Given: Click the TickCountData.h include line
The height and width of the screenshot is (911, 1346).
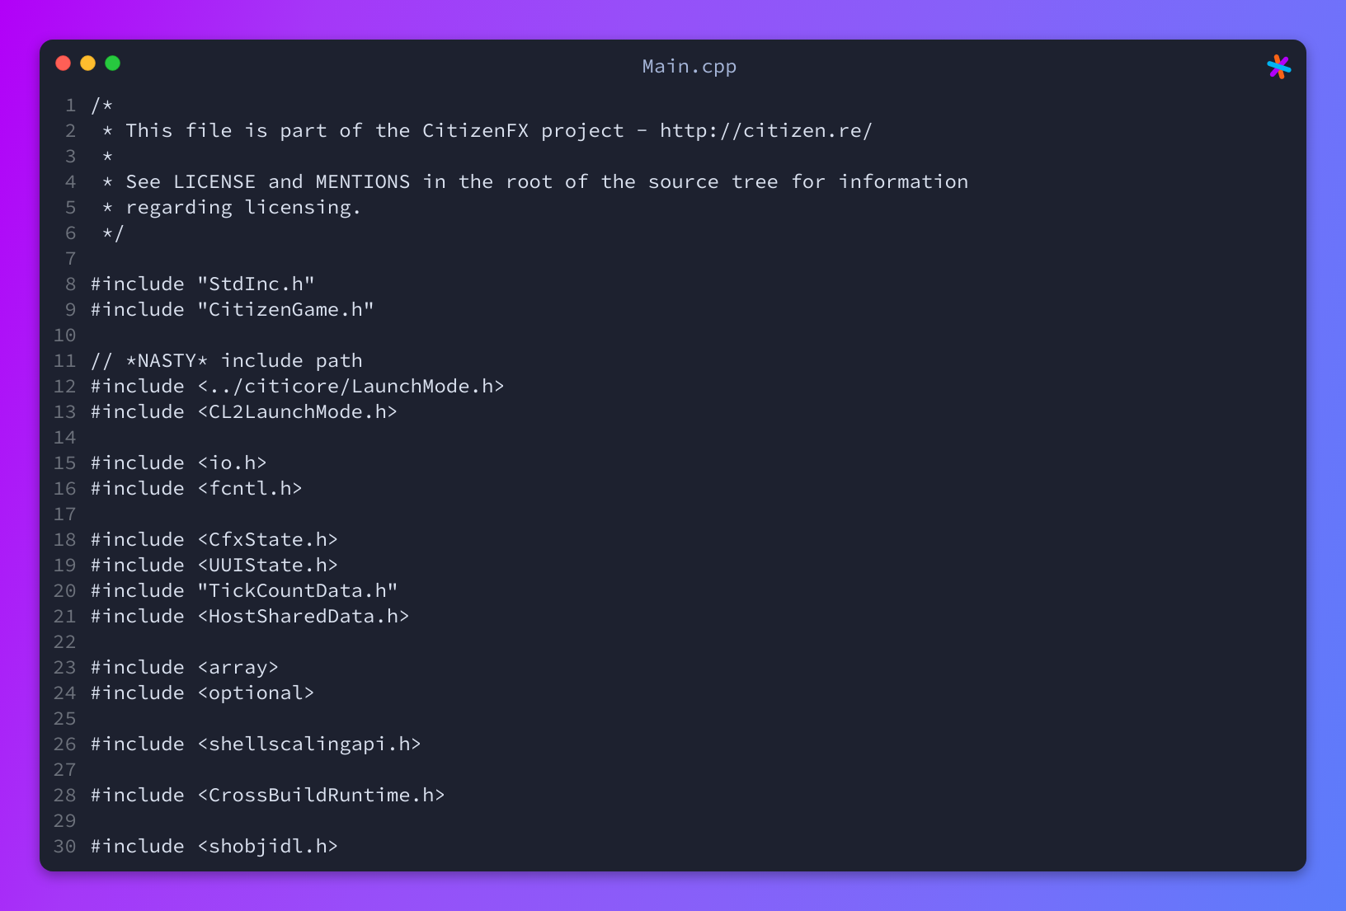Looking at the screenshot, I should [x=244, y=590].
